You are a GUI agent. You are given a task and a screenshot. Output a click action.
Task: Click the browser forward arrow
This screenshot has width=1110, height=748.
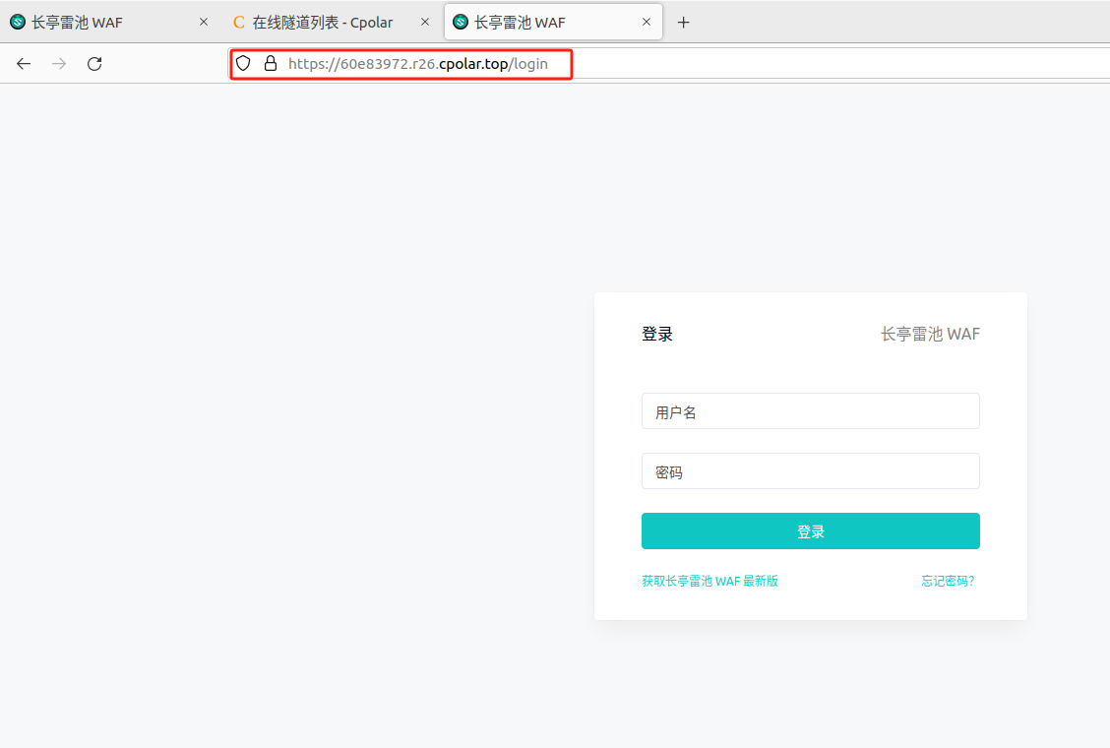(x=59, y=64)
